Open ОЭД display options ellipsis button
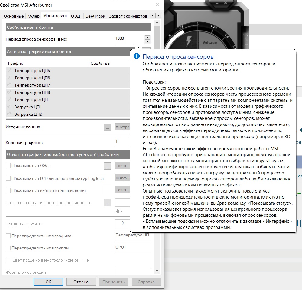 click(108, 166)
